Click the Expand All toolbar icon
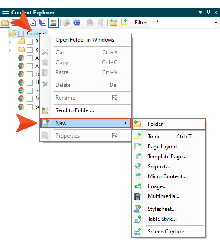The image size is (220, 243). [33, 23]
